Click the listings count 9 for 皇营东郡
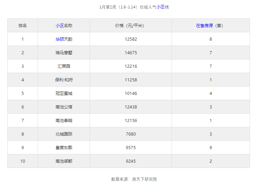Image resolution: width=257 pixels, height=186 pixels. click(211, 148)
